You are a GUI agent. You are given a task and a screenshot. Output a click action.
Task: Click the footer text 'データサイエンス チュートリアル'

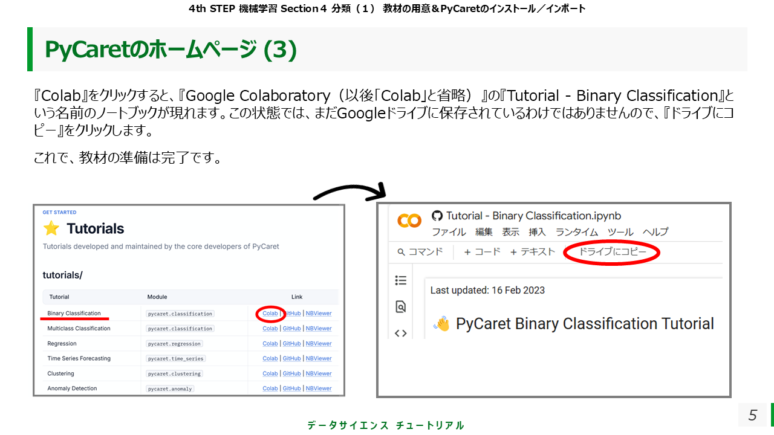coord(386,425)
